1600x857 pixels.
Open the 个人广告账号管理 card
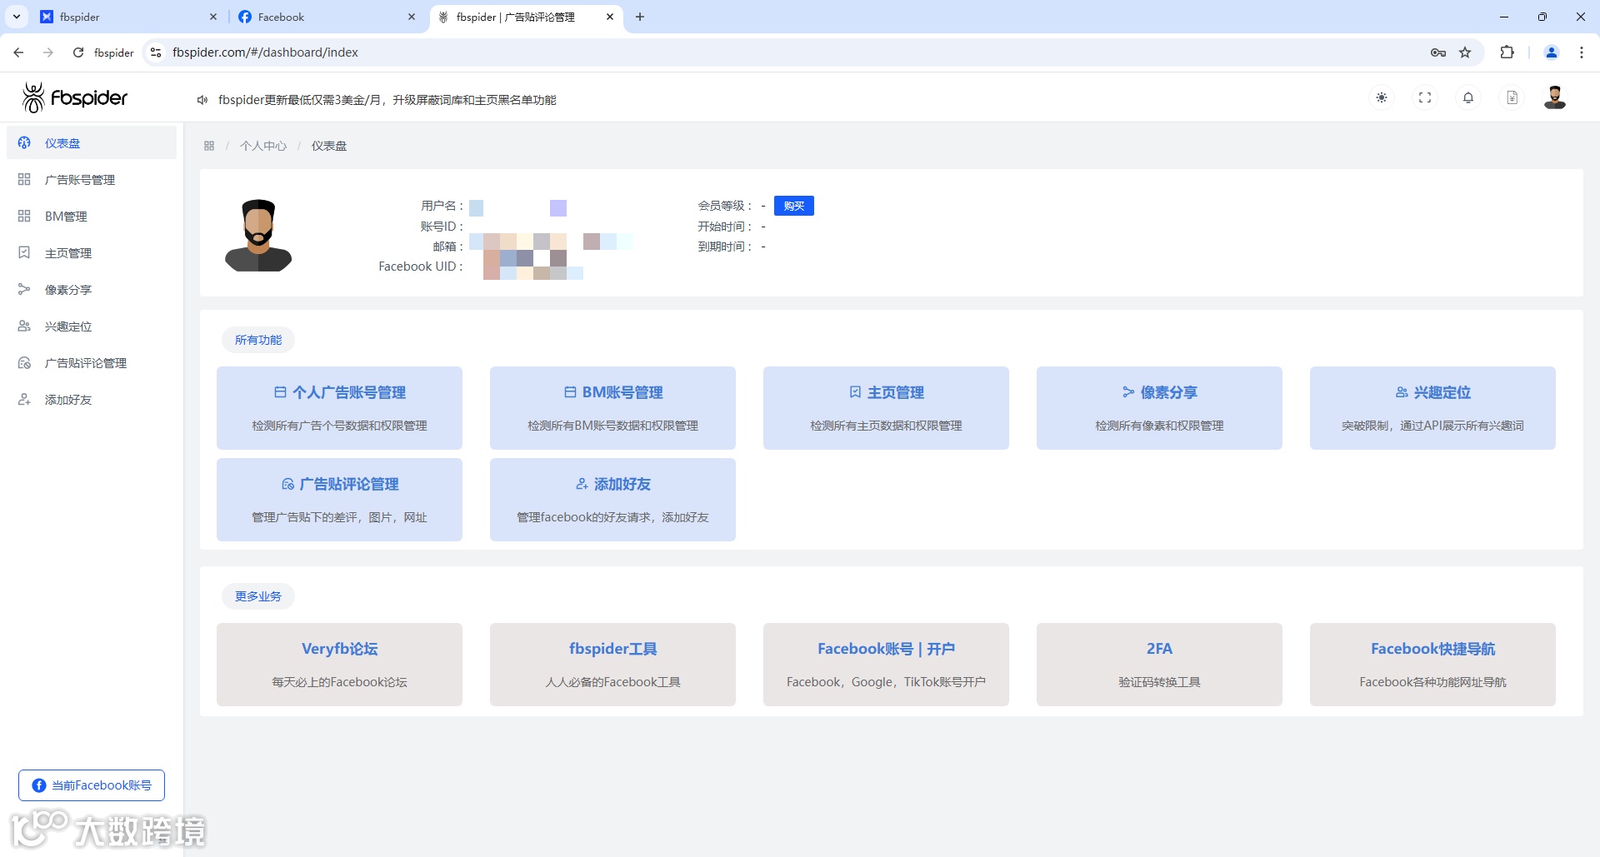(x=339, y=408)
